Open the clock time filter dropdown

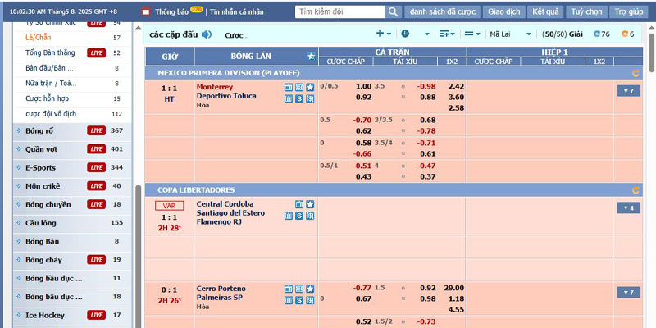415,34
